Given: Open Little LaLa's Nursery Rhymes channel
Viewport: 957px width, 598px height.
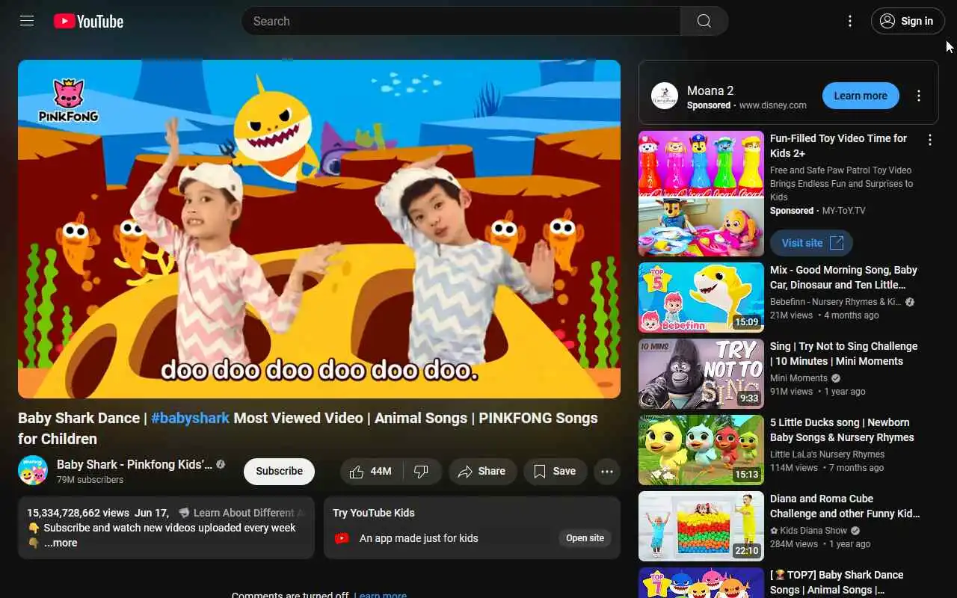Looking at the screenshot, I should (827, 454).
